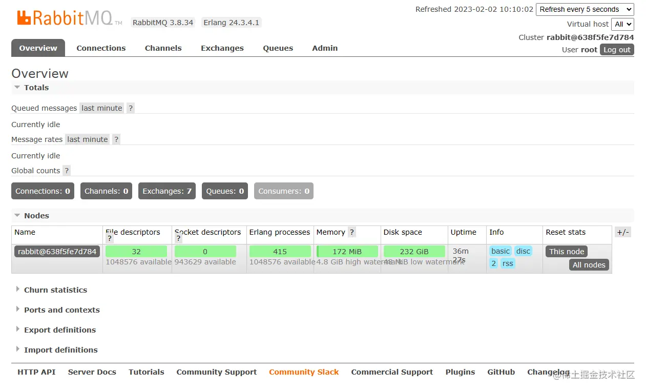Switch to the Connections tab
The width and height of the screenshot is (646, 391).
[101, 48]
